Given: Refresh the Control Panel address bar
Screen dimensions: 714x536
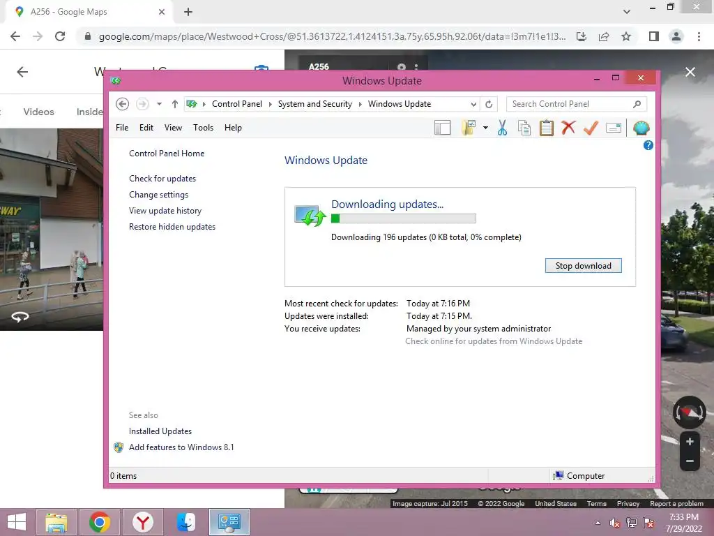Looking at the screenshot, I should point(489,104).
